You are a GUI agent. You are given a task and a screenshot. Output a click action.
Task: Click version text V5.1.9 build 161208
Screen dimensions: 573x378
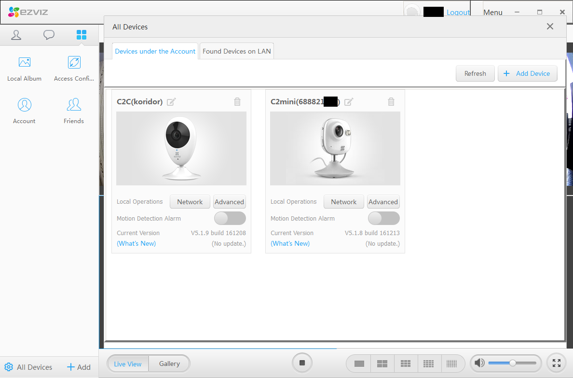(x=218, y=233)
